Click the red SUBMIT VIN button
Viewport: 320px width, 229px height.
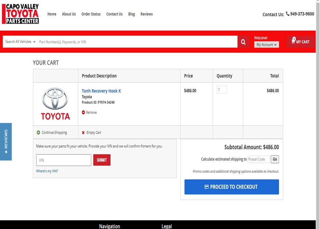click(x=102, y=160)
